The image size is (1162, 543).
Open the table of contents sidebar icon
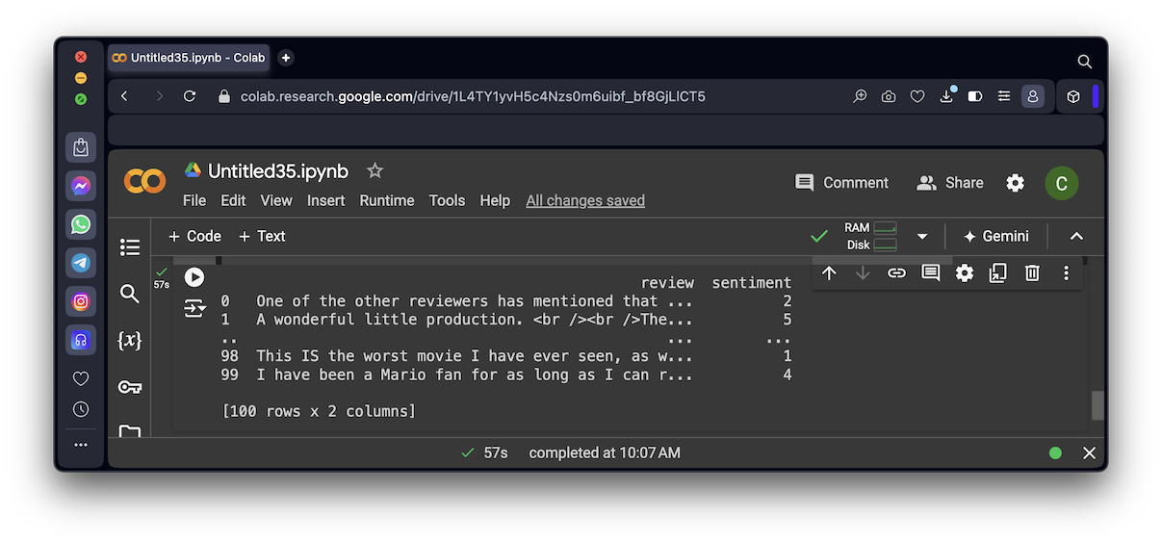point(130,247)
